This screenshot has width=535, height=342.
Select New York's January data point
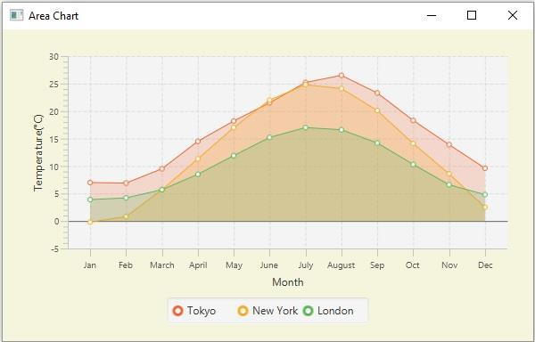tap(90, 222)
